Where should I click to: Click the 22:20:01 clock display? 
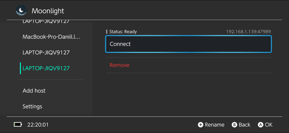tap(38, 125)
